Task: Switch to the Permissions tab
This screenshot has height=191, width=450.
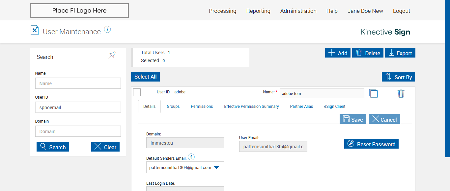Action: pyautogui.click(x=202, y=107)
